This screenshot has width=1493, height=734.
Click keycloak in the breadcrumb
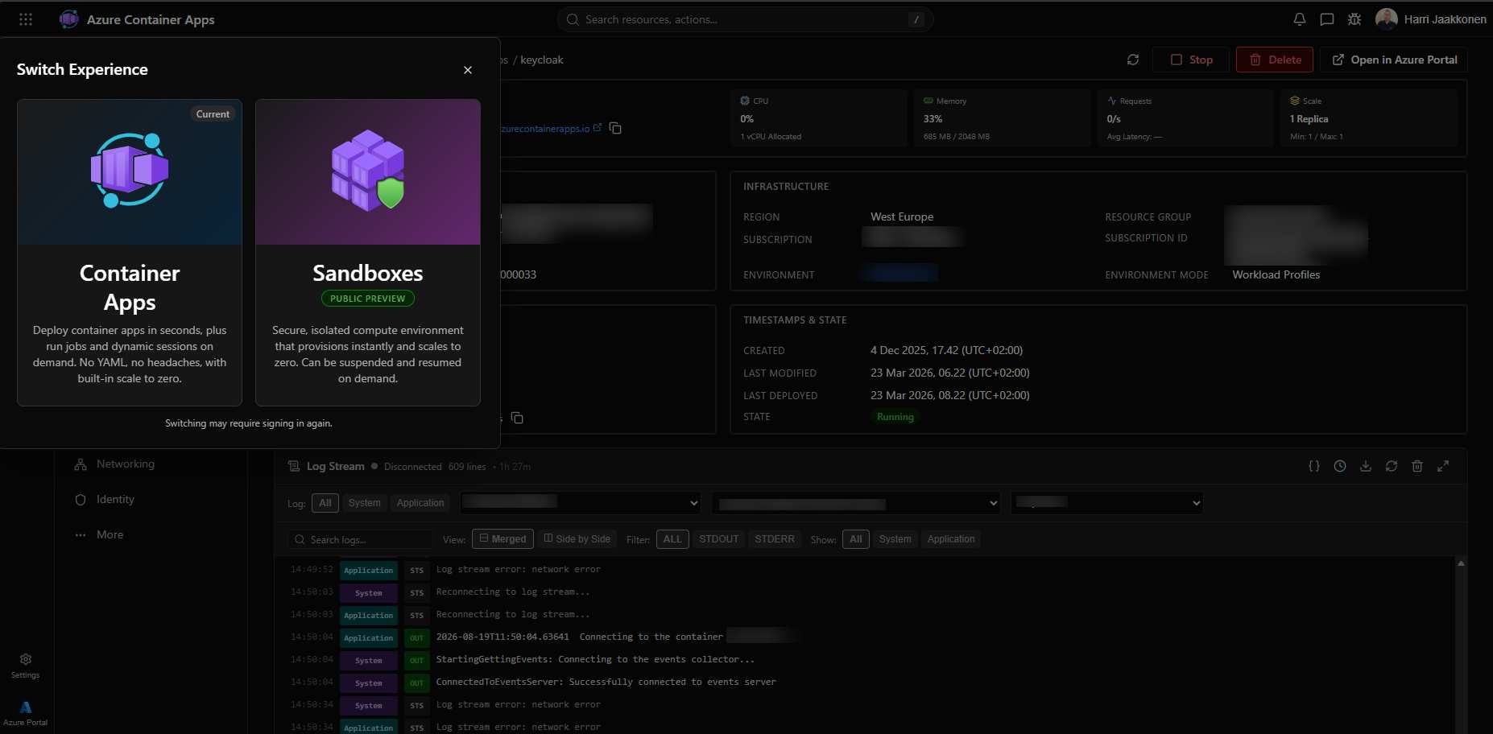(x=542, y=60)
